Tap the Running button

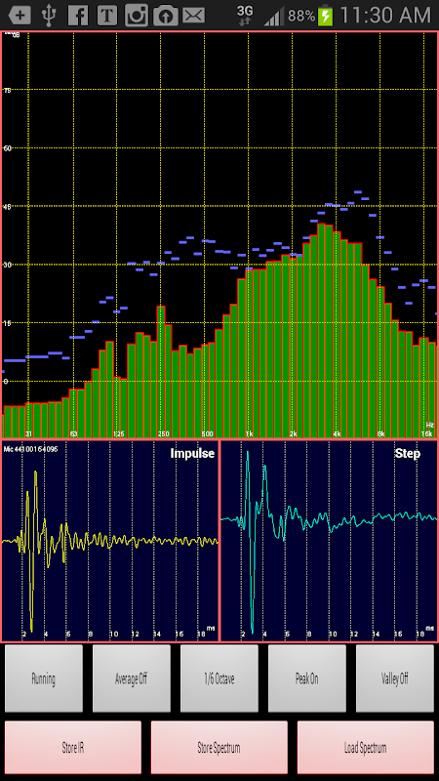tap(44, 678)
